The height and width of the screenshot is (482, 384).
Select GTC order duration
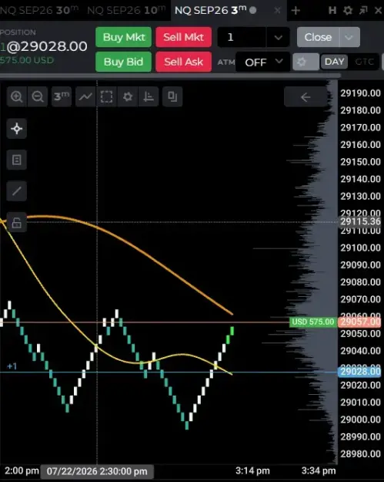tap(364, 62)
